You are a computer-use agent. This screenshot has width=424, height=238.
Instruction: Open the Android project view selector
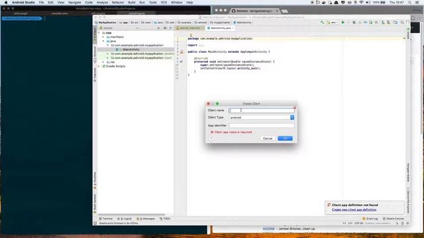pyautogui.click(x=119, y=28)
